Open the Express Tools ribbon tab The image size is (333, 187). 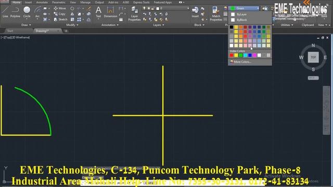pos(141,2)
